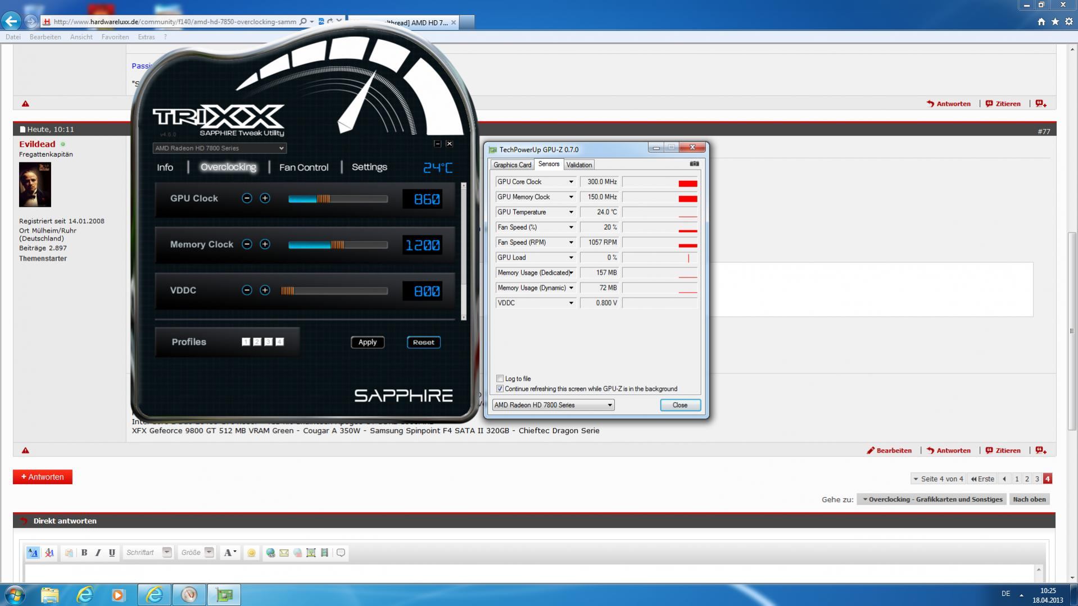Close GPU-Z with the Close button
The width and height of the screenshot is (1078, 606).
[x=680, y=405]
